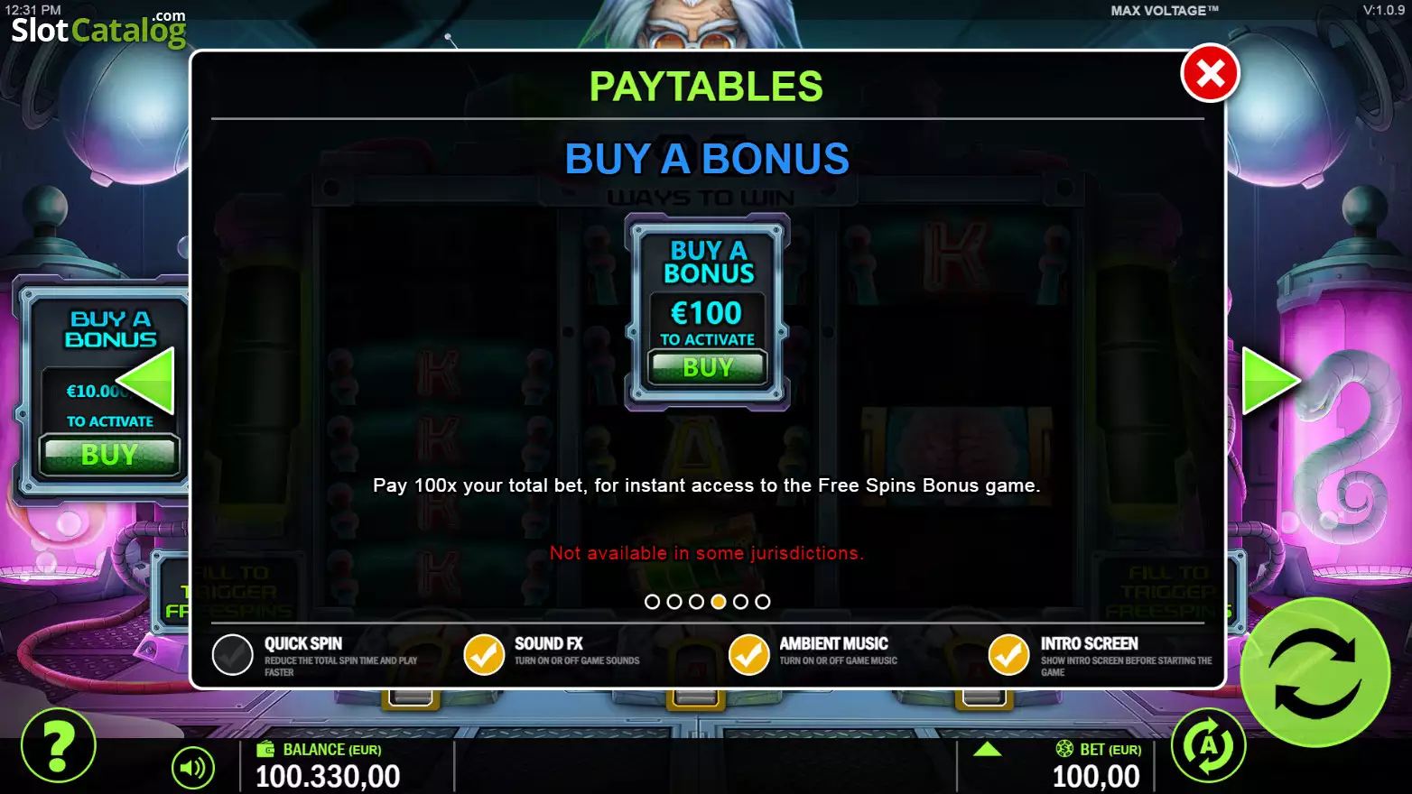Click the wallet icon beside Balance
Viewport: 1412px width, 794px height.
[265, 750]
